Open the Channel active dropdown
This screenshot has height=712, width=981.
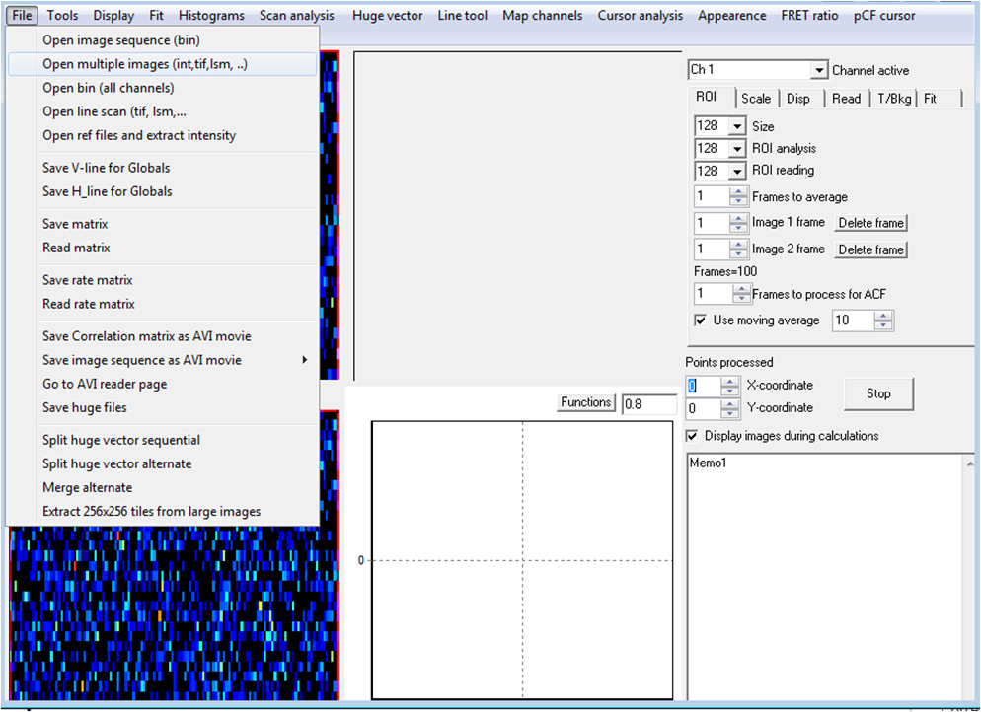pyautogui.click(x=818, y=70)
